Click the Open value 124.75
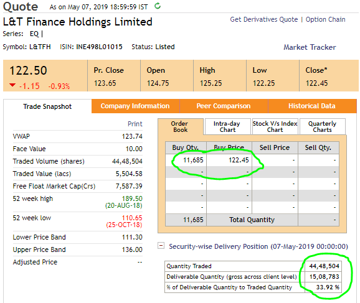 click(x=158, y=83)
